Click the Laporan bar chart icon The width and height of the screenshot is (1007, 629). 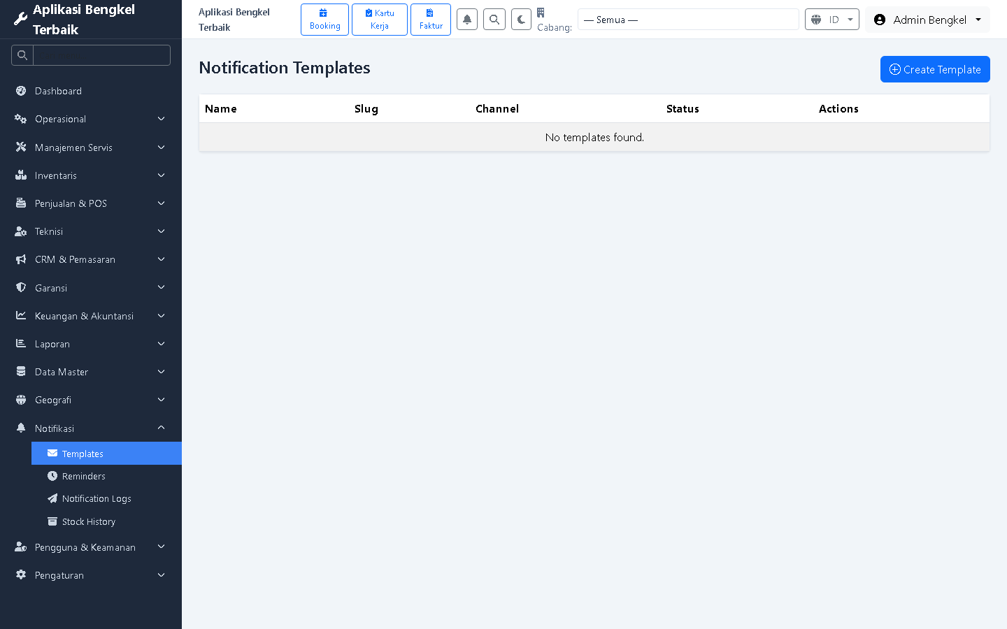(x=21, y=344)
